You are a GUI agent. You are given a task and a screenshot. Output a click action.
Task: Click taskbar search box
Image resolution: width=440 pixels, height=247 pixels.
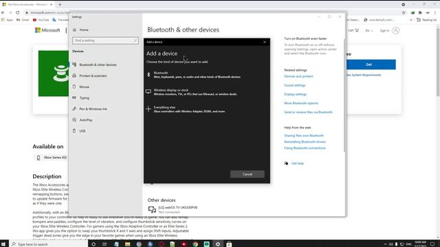(49, 244)
